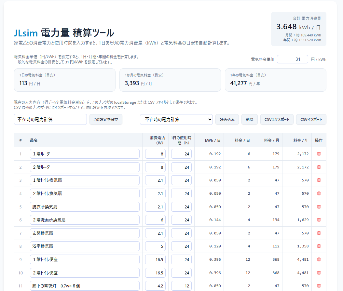Image resolution: width=343 pixels, height=291 pixels.
Task: Click usage hours field for 廊下の常夜灯
Action: pyautogui.click(x=181, y=286)
